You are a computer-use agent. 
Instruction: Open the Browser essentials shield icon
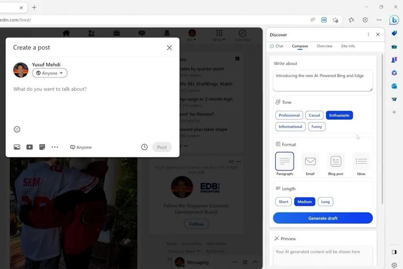(x=365, y=20)
